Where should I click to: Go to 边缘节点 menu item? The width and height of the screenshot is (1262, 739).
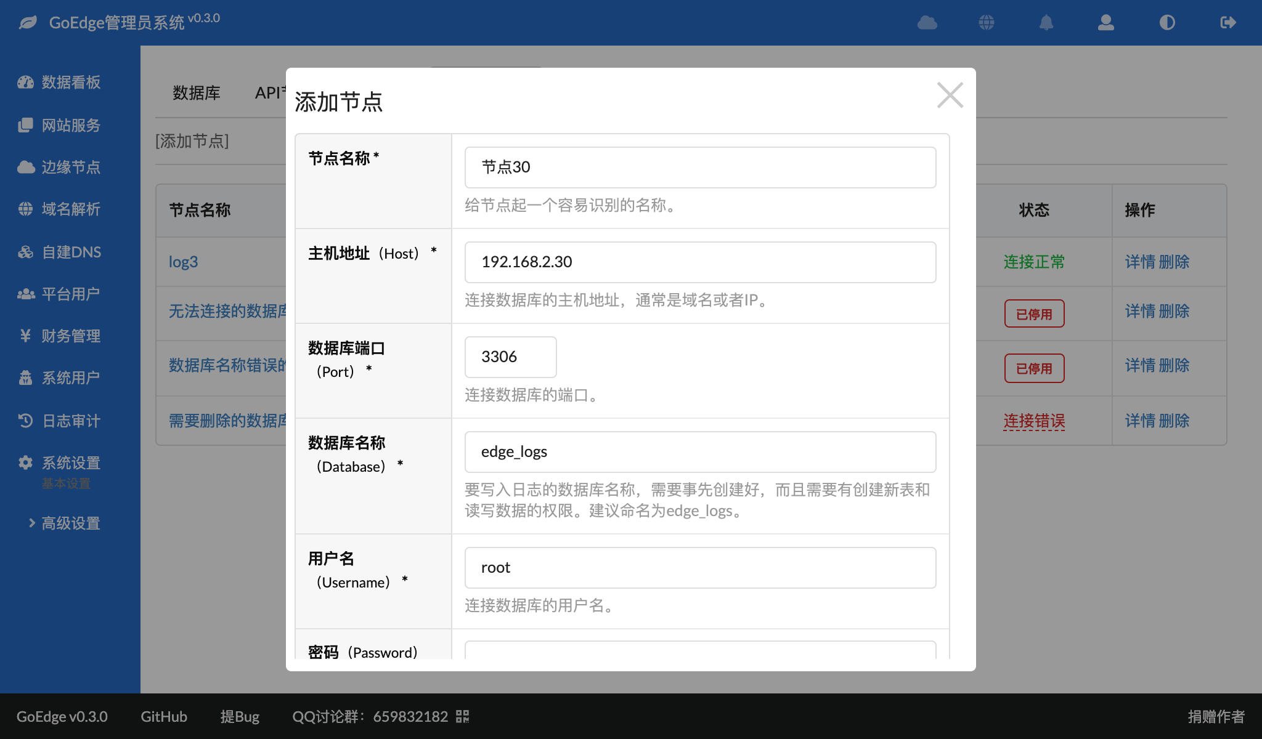point(71,167)
